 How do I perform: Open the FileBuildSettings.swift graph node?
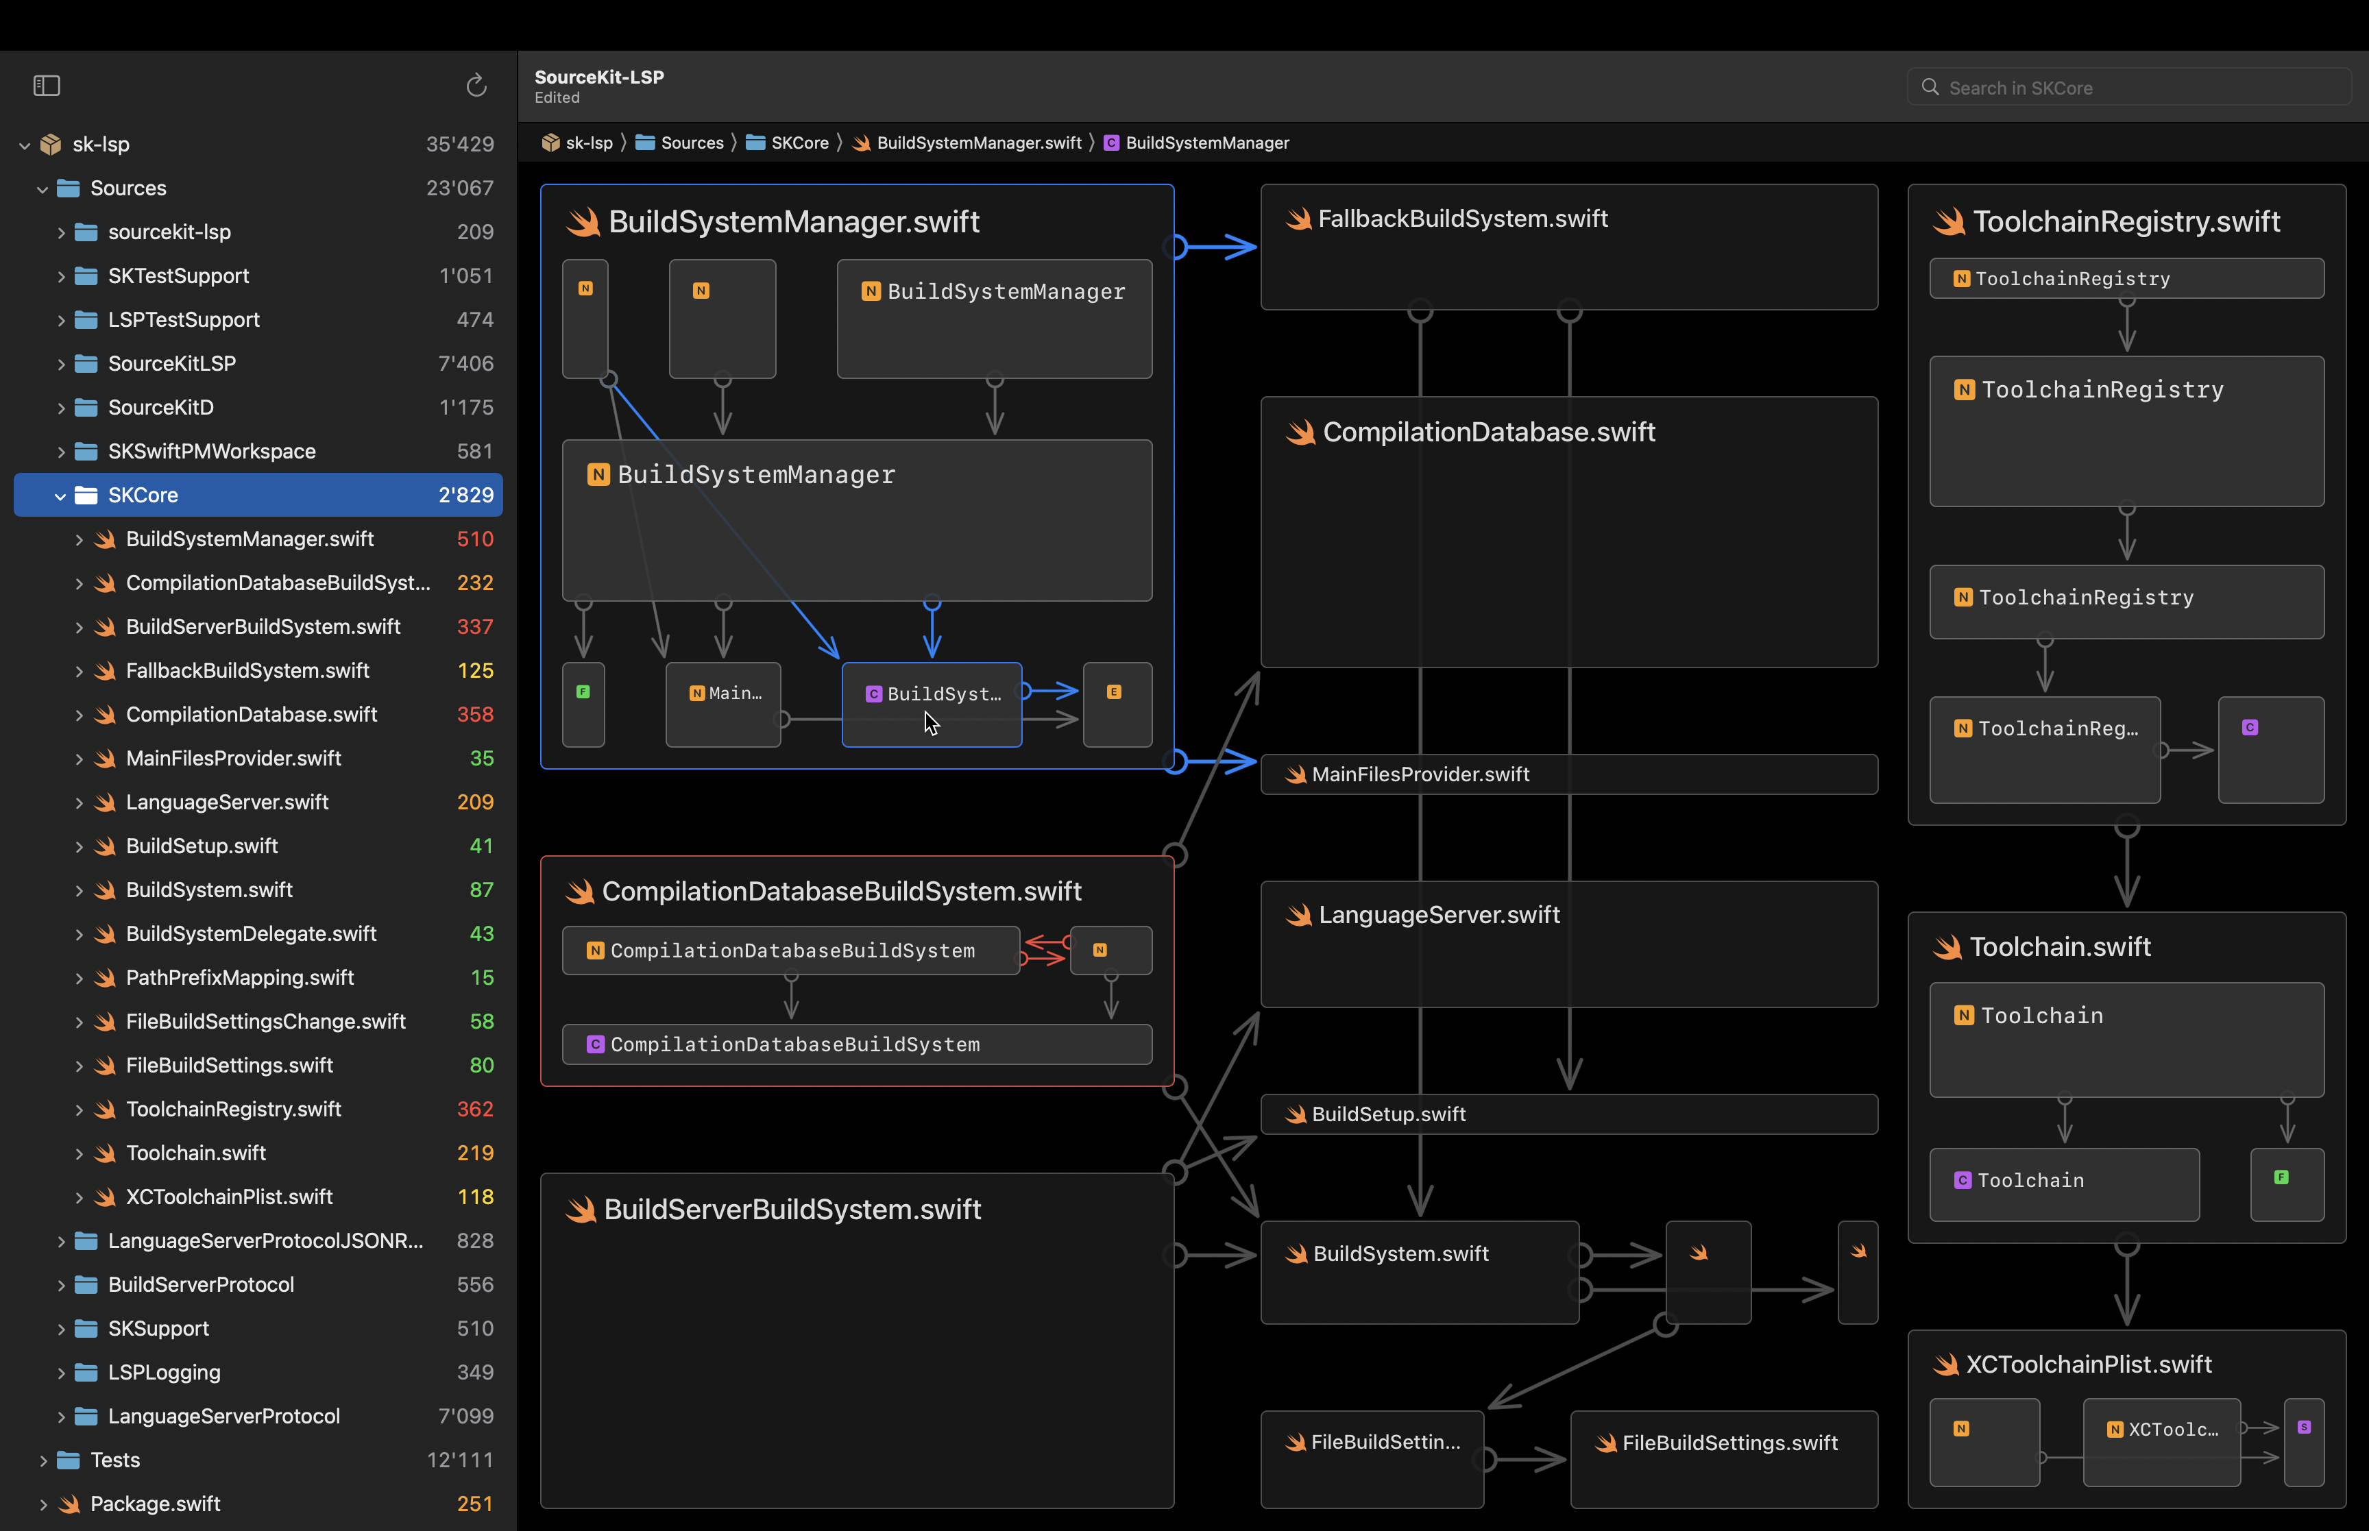pyautogui.click(x=1724, y=1458)
